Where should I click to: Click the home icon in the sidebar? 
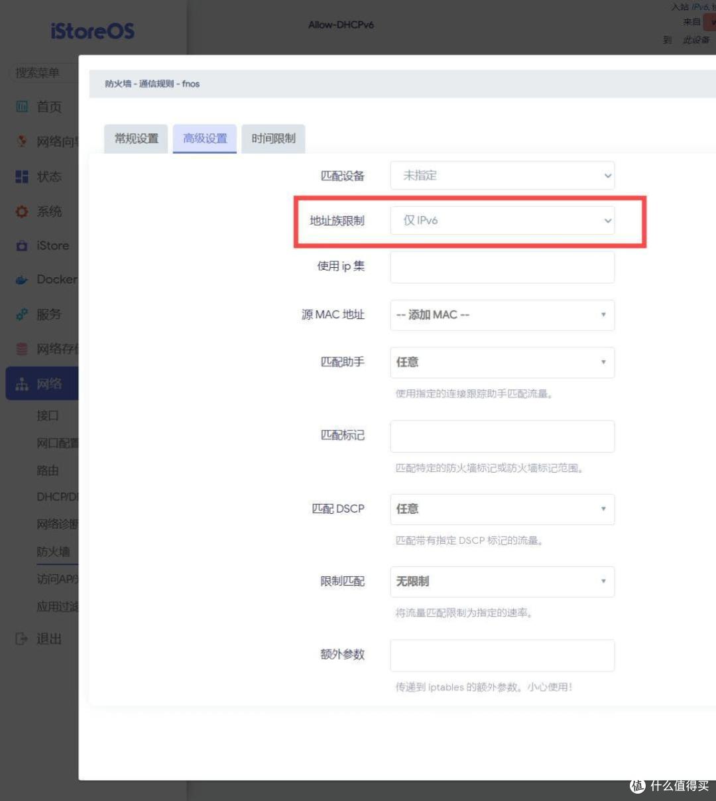click(22, 107)
